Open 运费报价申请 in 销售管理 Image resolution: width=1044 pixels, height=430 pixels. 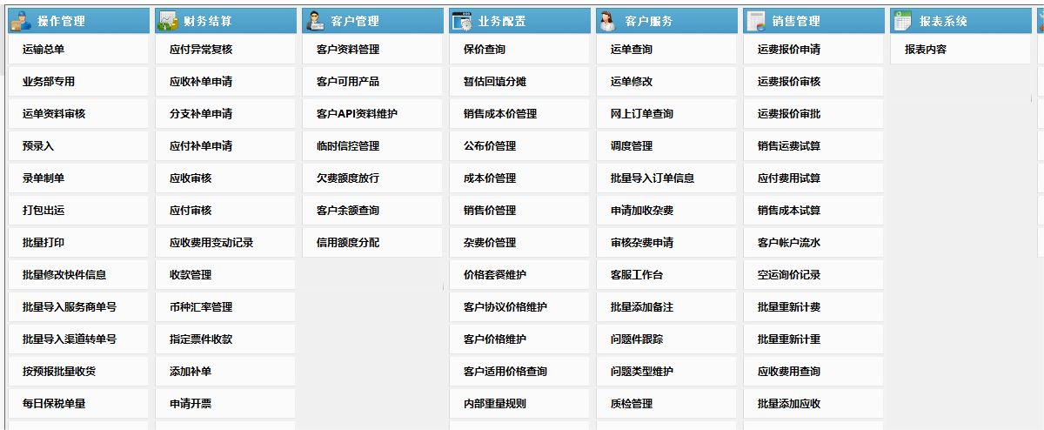[789, 50]
